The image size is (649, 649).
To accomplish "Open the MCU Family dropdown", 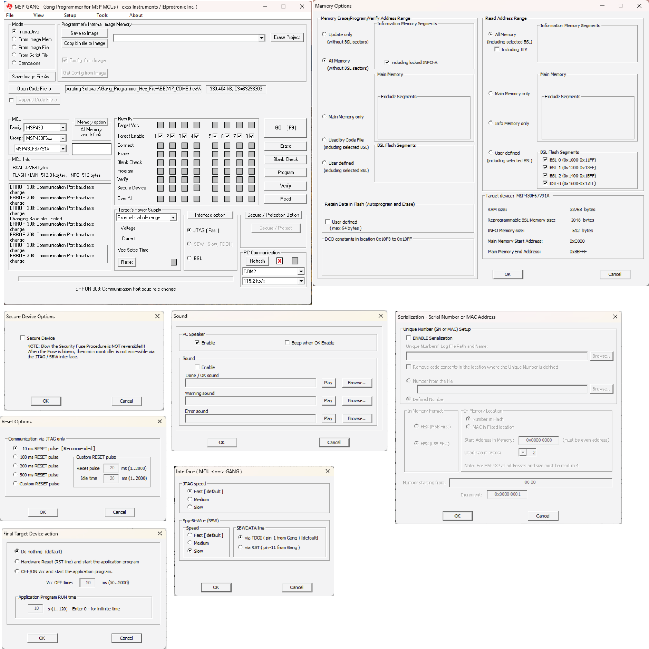I will (63, 128).
